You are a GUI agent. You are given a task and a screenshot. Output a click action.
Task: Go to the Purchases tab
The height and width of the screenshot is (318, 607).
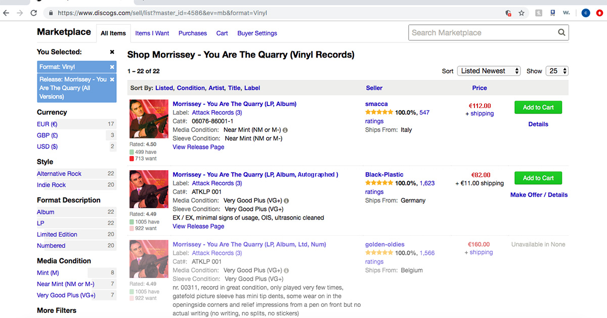point(193,33)
